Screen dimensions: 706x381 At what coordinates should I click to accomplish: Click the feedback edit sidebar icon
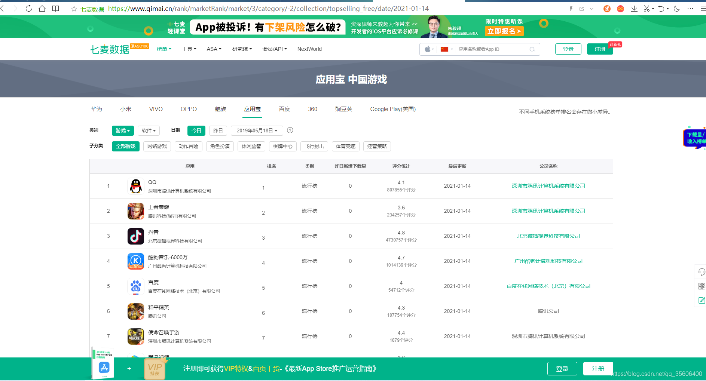[x=702, y=300]
